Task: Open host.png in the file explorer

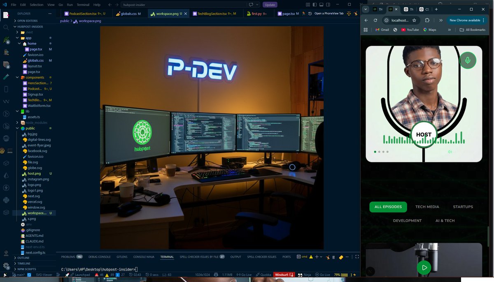Action: pos(34,173)
